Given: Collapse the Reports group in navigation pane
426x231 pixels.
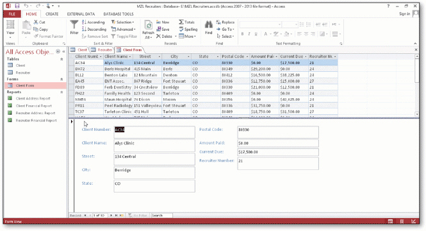Looking at the screenshot, I should [61, 92].
